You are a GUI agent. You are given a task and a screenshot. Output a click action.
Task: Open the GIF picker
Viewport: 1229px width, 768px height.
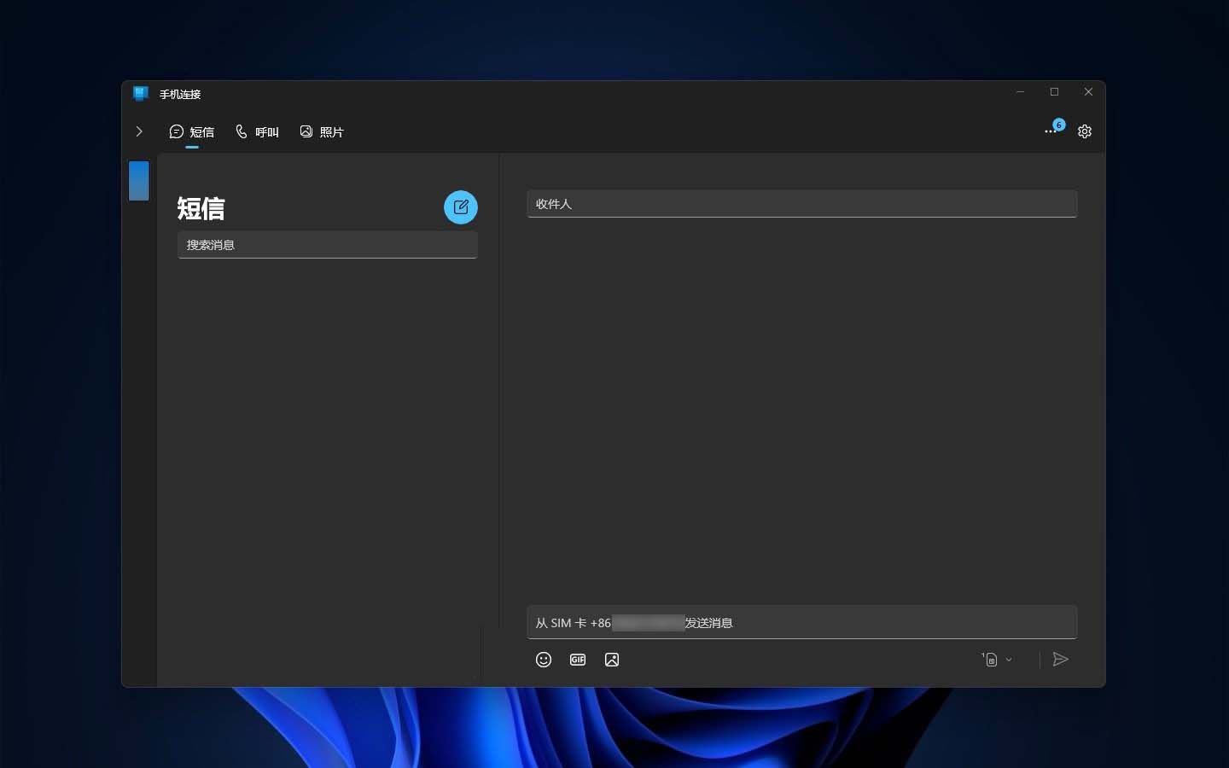tap(578, 660)
